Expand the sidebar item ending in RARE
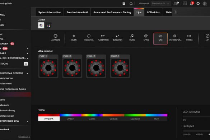 (27, 53)
